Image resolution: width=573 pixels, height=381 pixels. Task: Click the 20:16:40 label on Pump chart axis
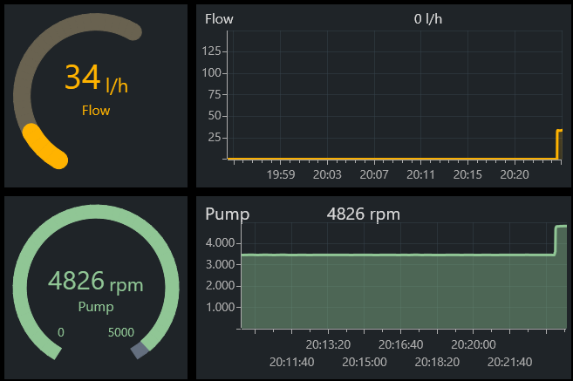(400, 344)
